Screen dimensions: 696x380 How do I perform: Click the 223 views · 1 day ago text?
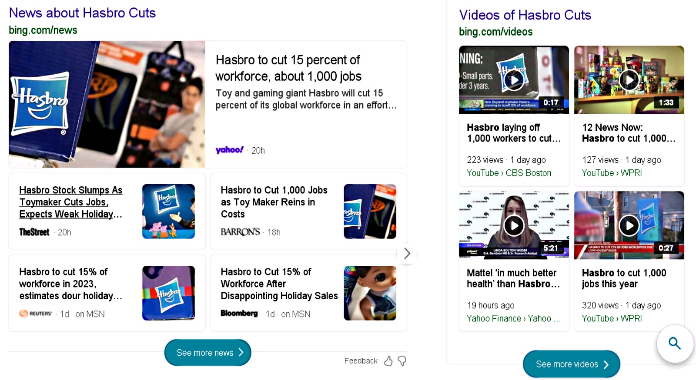pyautogui.click(x=506, y=160)
